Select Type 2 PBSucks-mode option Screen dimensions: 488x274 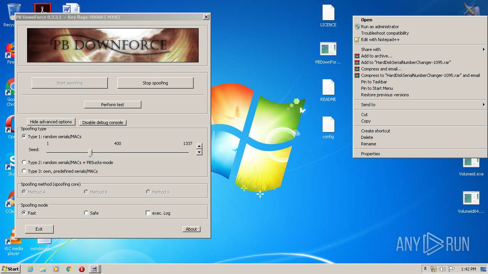click(x=67, y=162)
